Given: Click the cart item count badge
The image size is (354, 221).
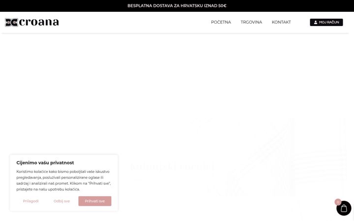Looking at the screenshot, I should pyautogui.click(x=338, y=202).
